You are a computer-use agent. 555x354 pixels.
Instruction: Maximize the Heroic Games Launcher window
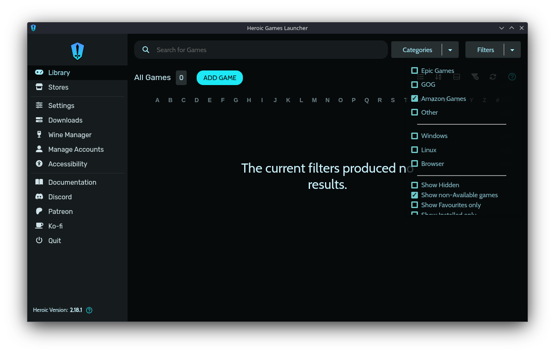[x=512, y=28]
